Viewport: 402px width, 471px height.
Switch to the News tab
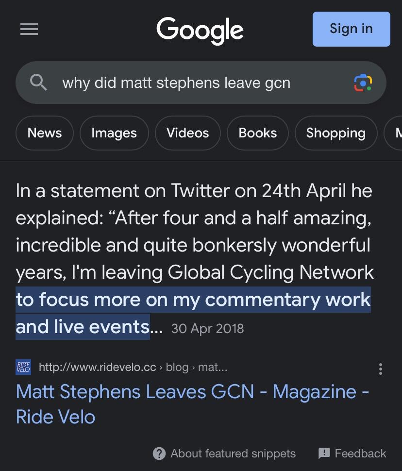[45, 133]
